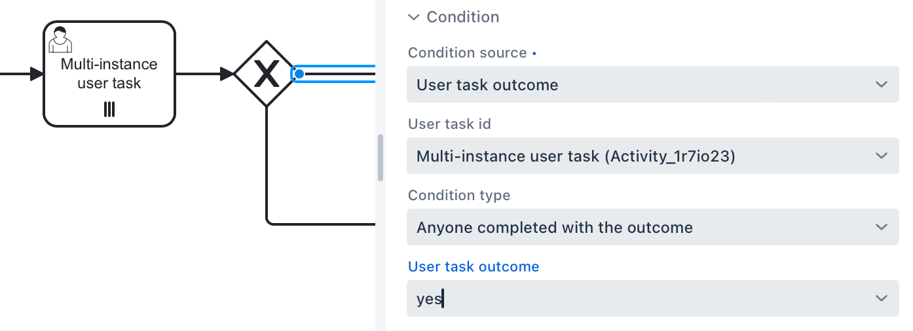913x331 pixels.
Task: Click 'Anyone completed with the outcome' value
Action: click(x=554, y=228)
